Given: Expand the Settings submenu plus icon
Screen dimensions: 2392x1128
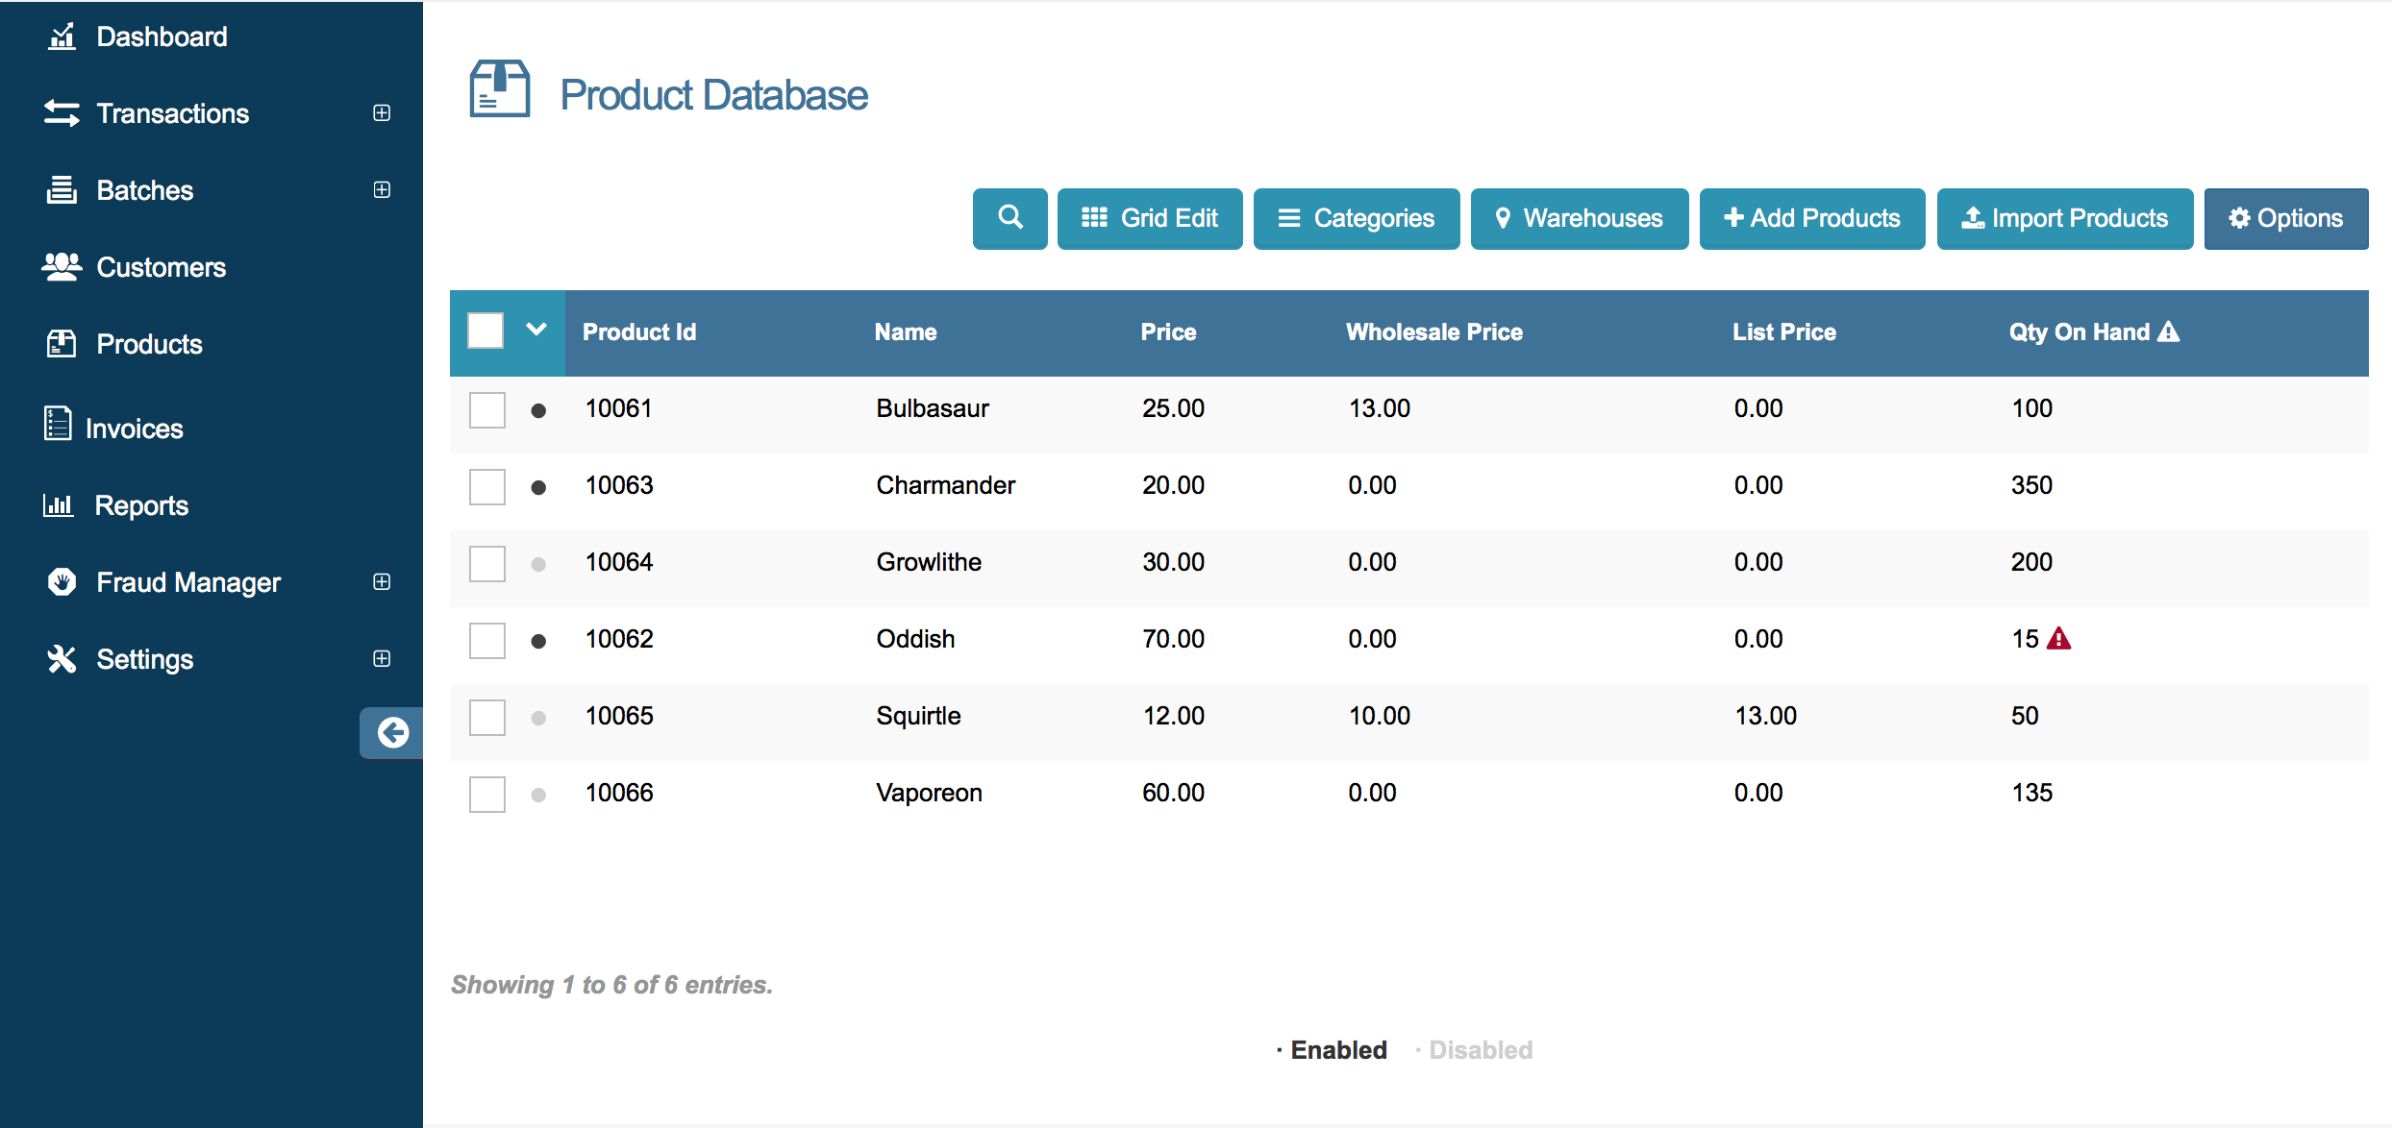Looking at the screenshot, I should click(x=382, y=658).
